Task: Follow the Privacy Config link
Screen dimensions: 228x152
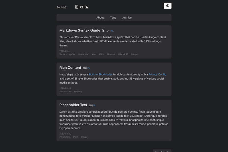Action: point(157,74)
